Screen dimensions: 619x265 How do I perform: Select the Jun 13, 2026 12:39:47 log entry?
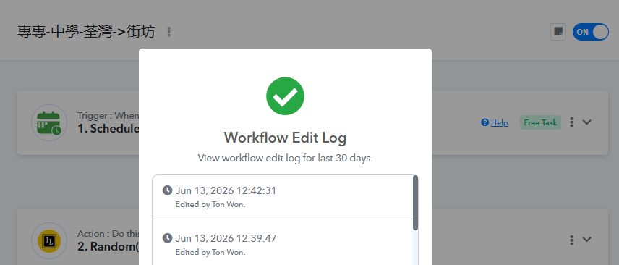pyautogui.click(x=282, y=242)
